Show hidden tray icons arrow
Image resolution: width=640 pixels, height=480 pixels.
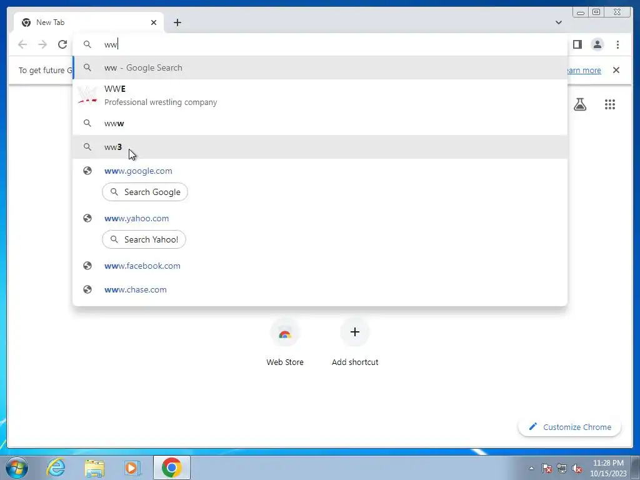531,468
